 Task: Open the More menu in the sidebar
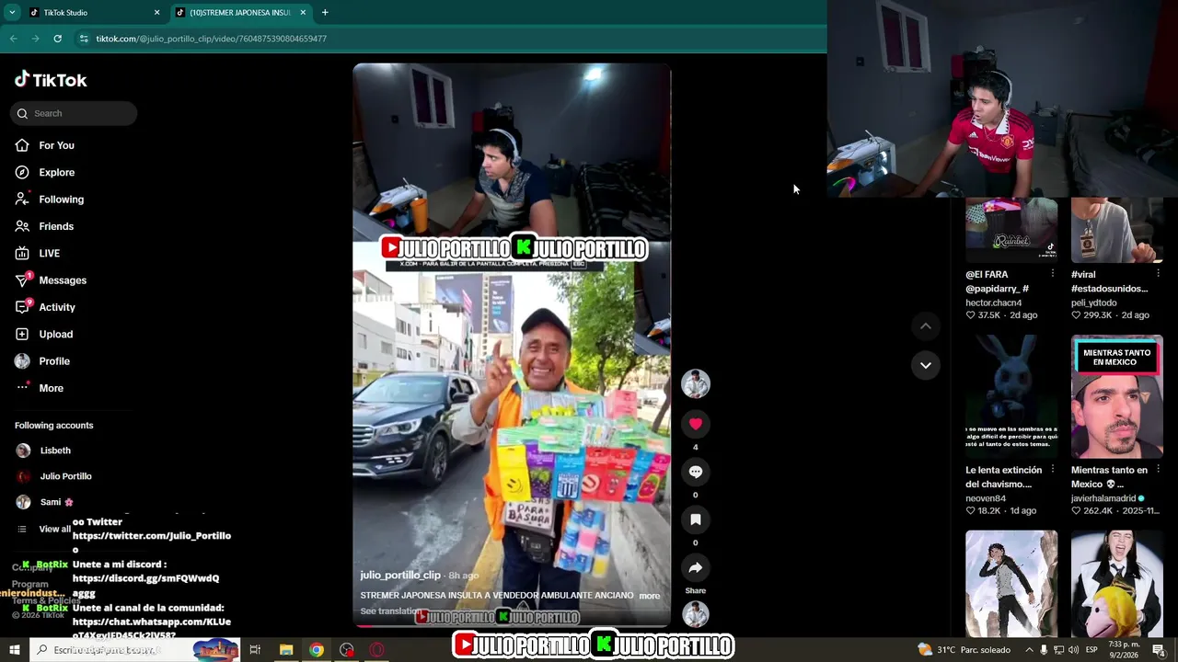coord(40,388)
